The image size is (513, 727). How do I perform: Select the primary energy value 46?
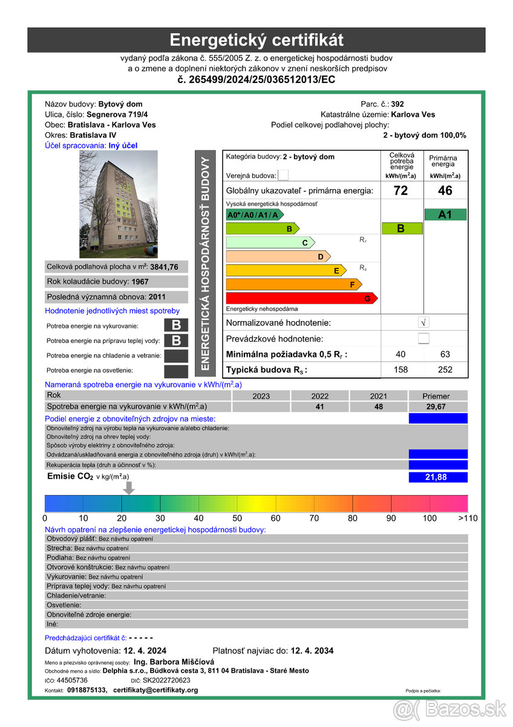tap(445, 191)
